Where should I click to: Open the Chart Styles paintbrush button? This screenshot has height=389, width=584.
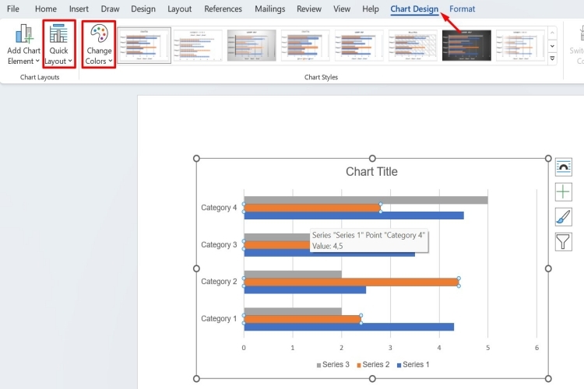tap(564, 217)
